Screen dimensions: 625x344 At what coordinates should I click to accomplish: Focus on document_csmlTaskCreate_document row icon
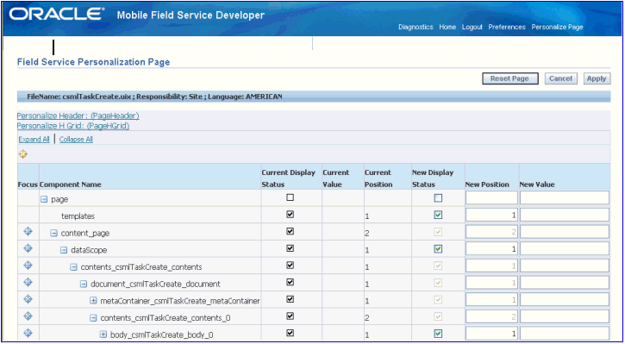28,282
